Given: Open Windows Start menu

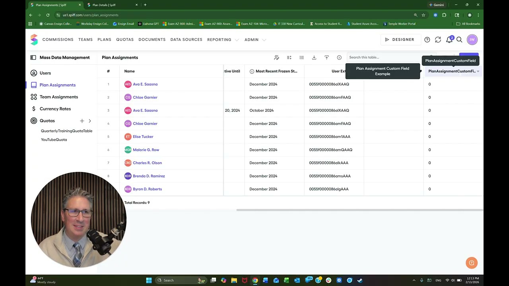Looking at the screenshot, I should click(149, 280).
